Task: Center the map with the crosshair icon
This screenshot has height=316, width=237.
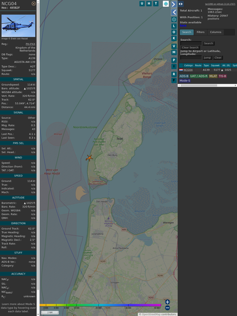Action: [174, 19]
